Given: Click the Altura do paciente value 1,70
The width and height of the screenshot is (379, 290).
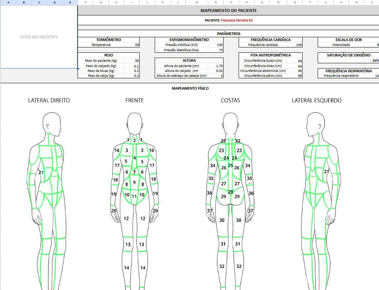Looking at the screenshot, I should [216, 66].
